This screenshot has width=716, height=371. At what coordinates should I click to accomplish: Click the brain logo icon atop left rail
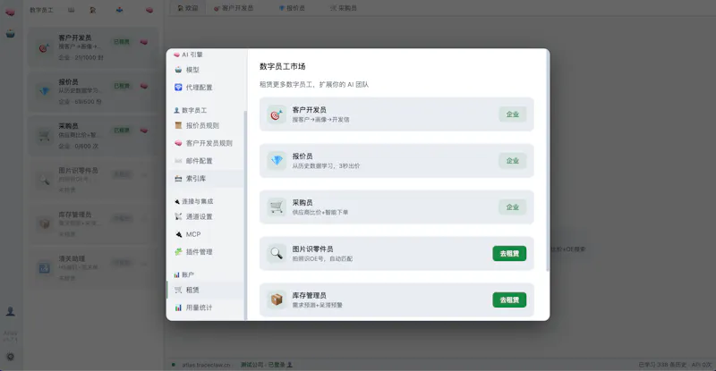coord(10,12)
